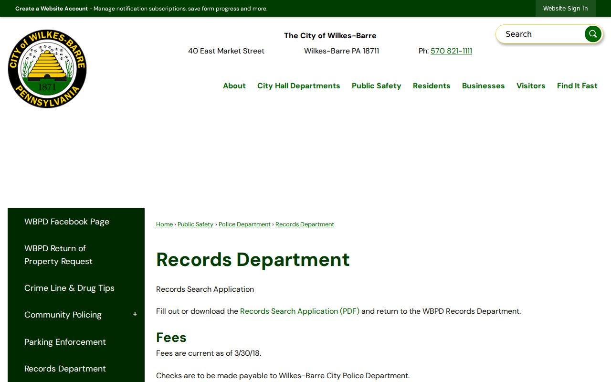Collapse the Community Policing submenu toggle
This screenshot has height=382, width=611.
(135, 314)
